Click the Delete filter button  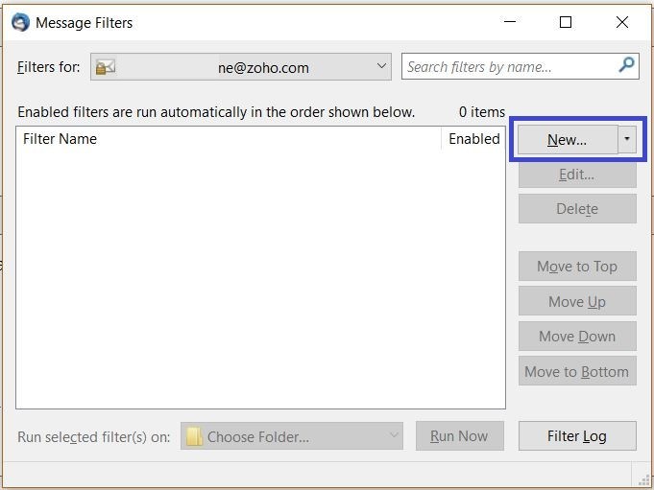(577, 209)
